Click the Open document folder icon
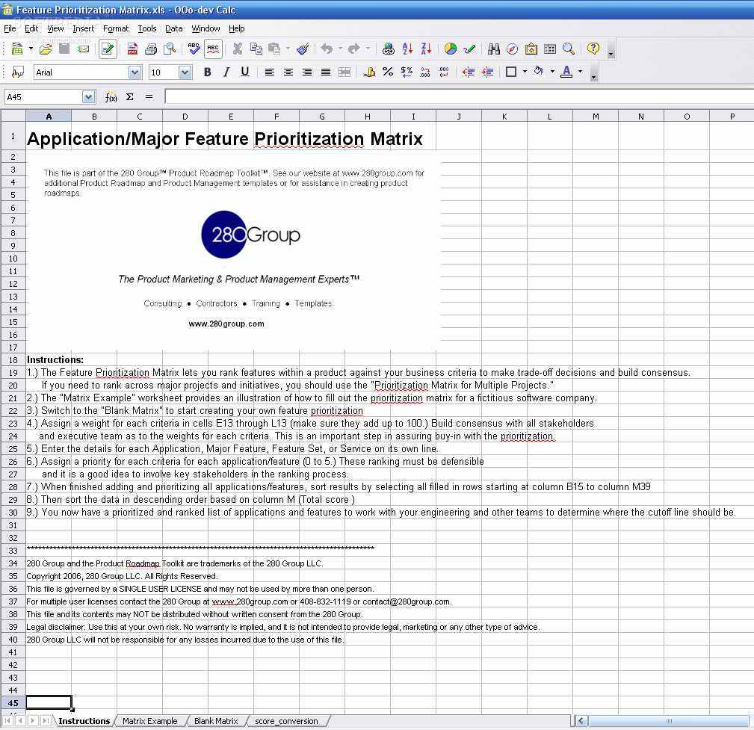Image resolution: width=754 pixels, height=730 pixels. (46, 49)
